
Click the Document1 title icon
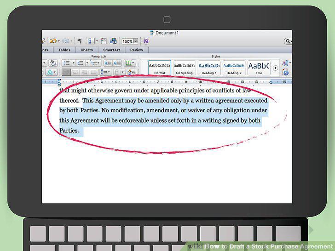[x=152, y=33]
